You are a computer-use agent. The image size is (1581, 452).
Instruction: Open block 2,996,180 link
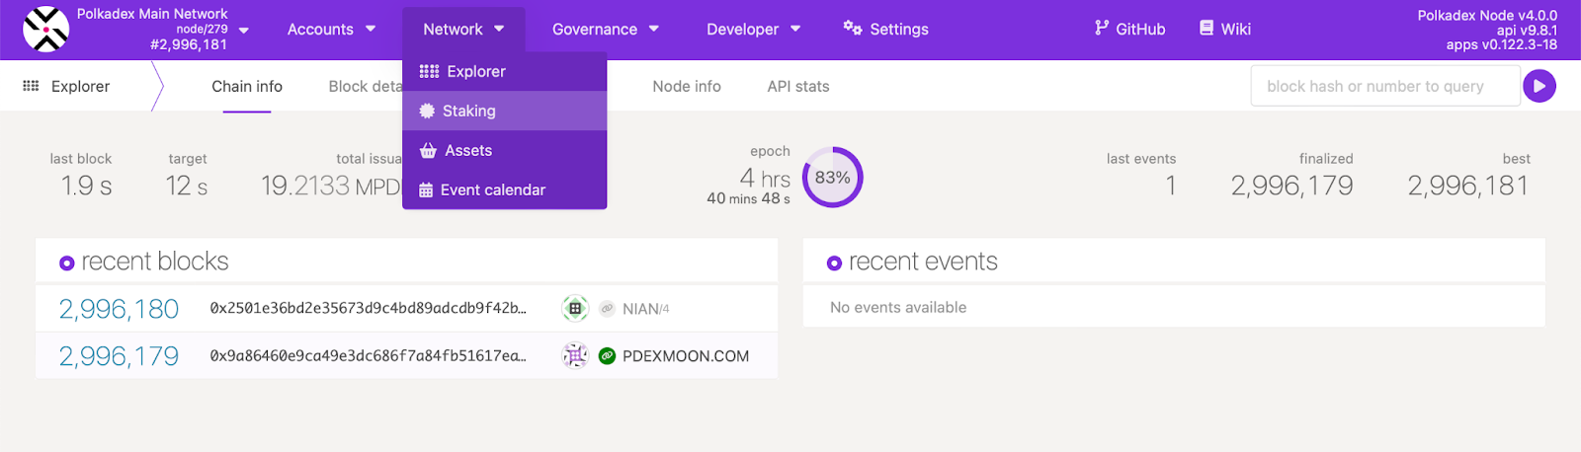tap(119, 309)
